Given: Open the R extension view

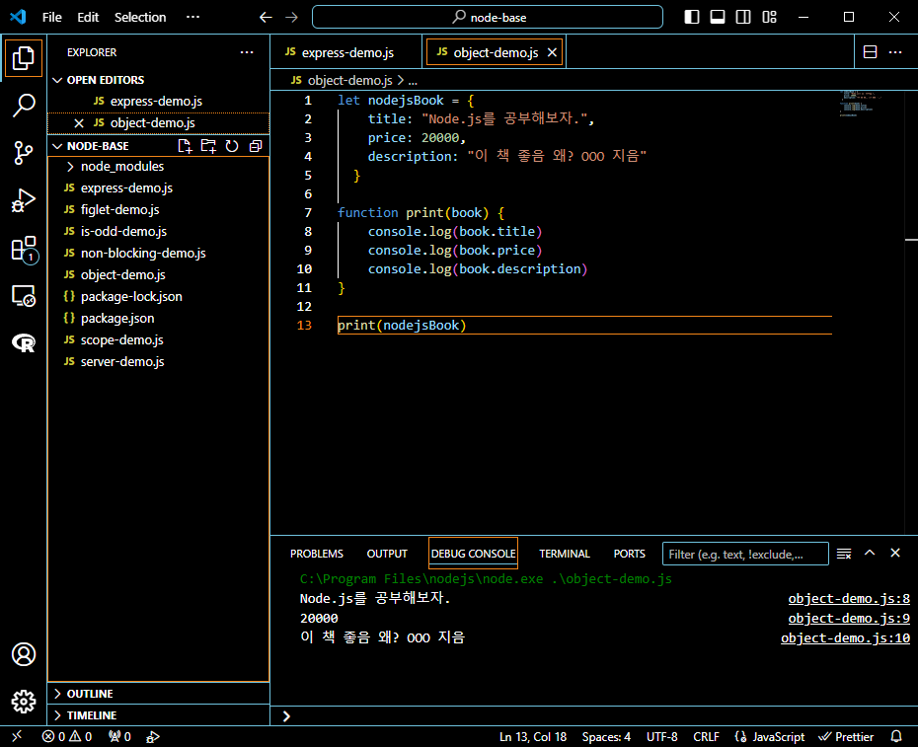Looking at the screenshot, I should [x=24, y=343].
